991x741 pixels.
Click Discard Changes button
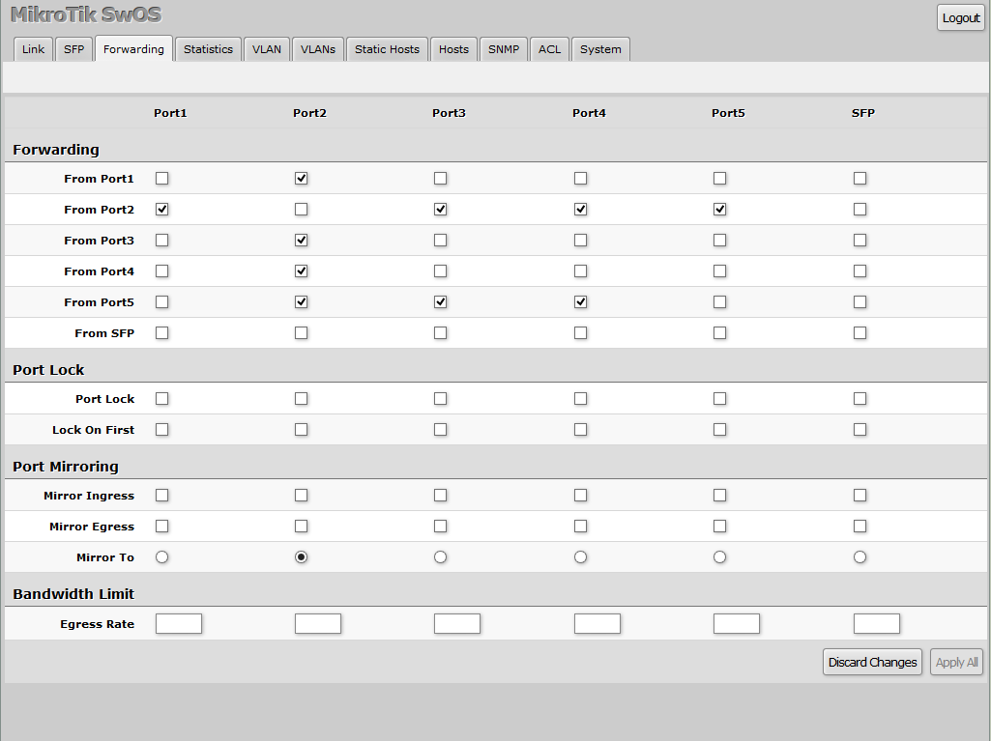coord(872,662)
